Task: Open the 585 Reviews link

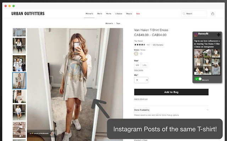Action: (158, 45)
